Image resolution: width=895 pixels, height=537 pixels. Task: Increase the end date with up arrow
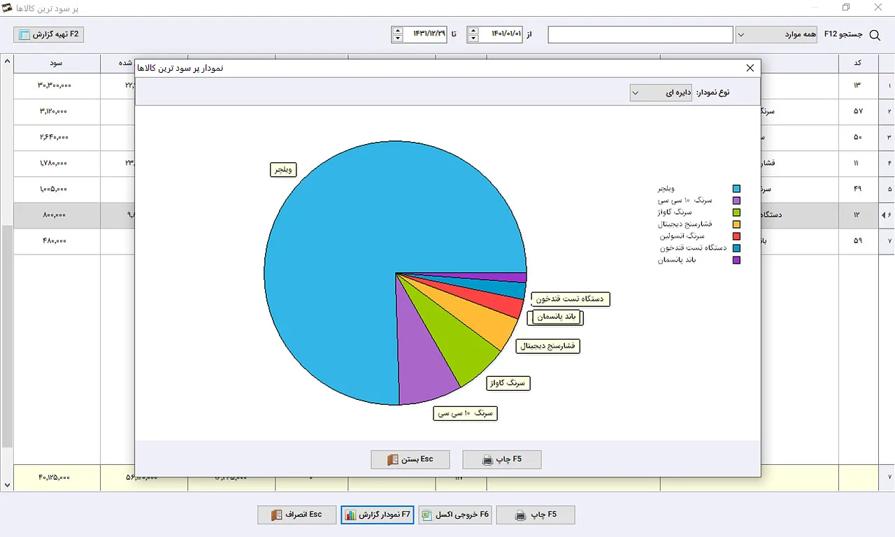pyautogui.click(x=398, y=30)
